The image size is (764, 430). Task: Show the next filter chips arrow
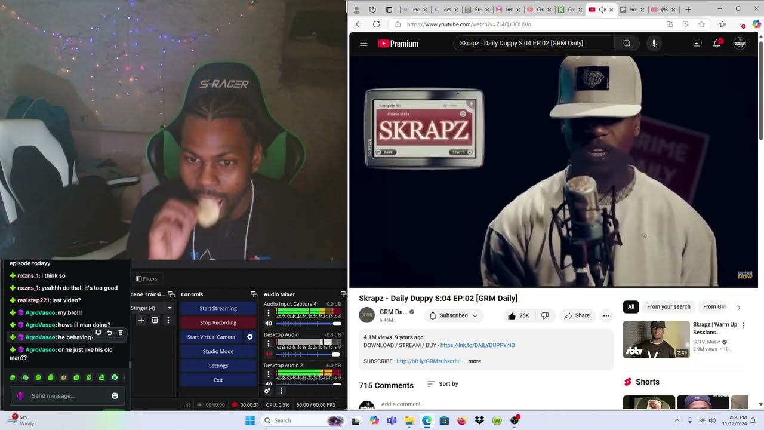pyautogui.click(x=738, y=307)
